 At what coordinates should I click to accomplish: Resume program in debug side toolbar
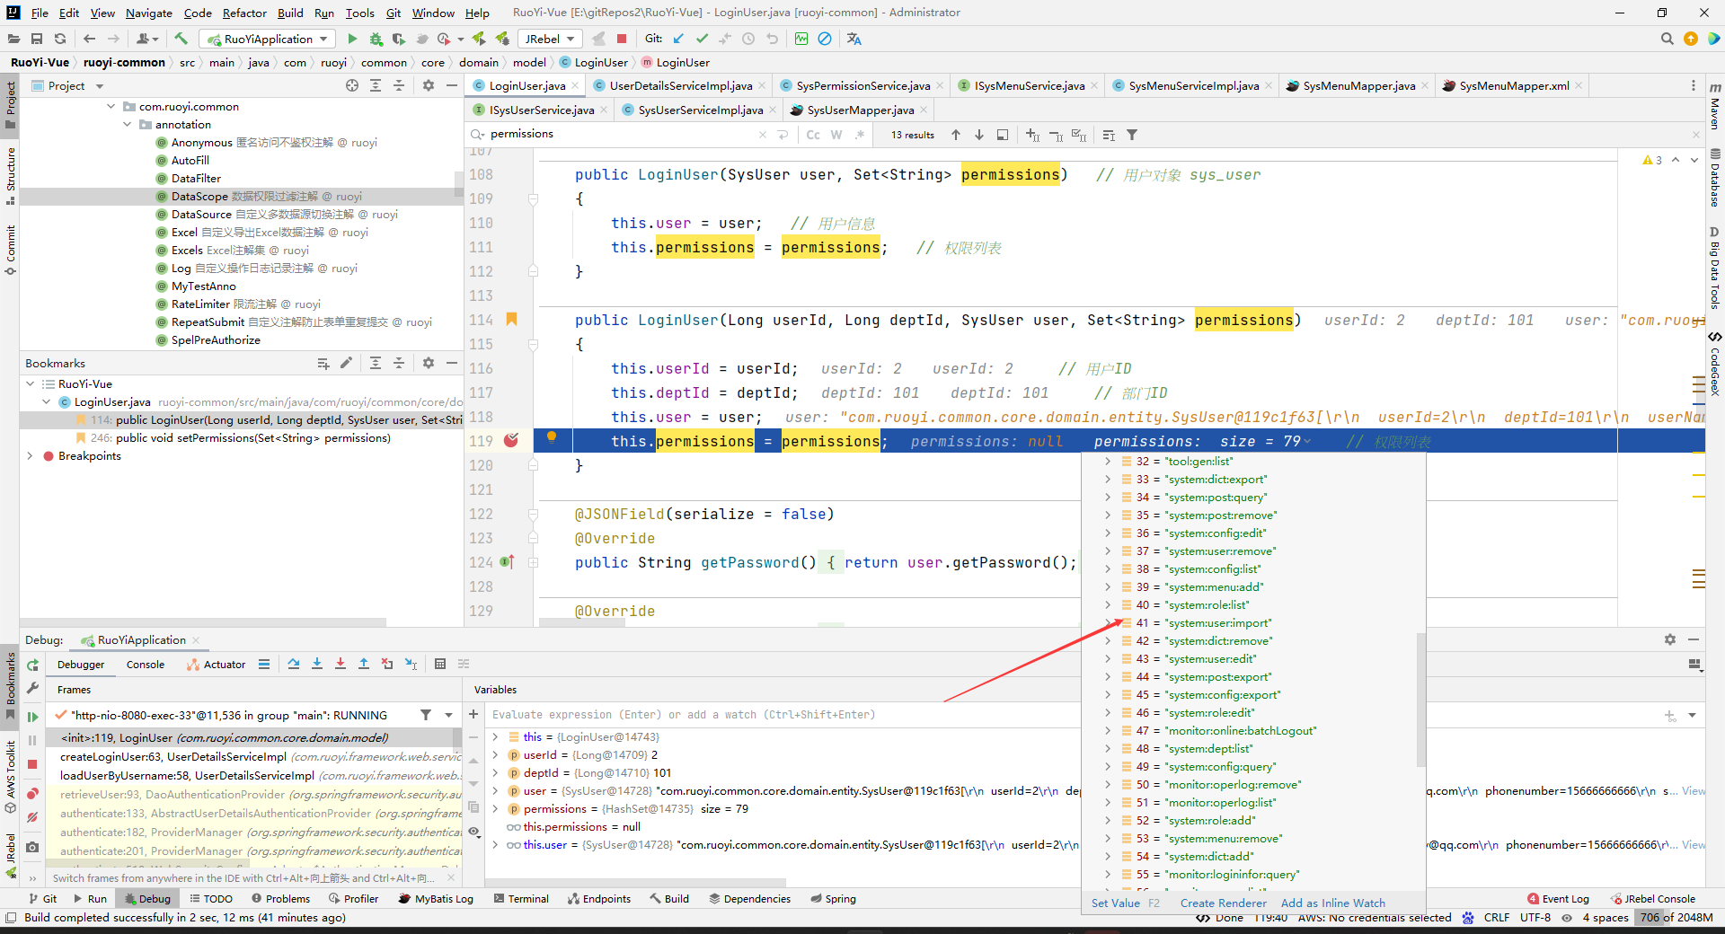tap(32, 717)
